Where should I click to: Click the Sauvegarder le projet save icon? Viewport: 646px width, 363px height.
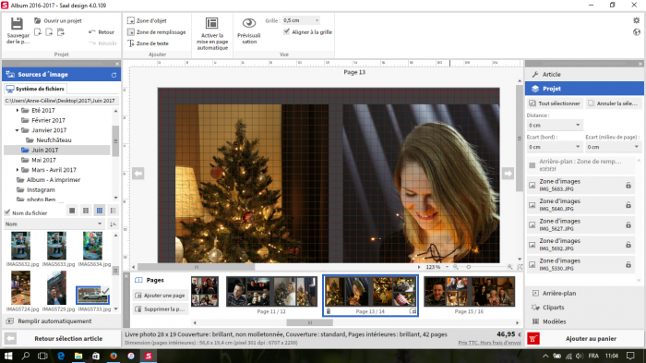pyautogui.click(x=17, y=23)
